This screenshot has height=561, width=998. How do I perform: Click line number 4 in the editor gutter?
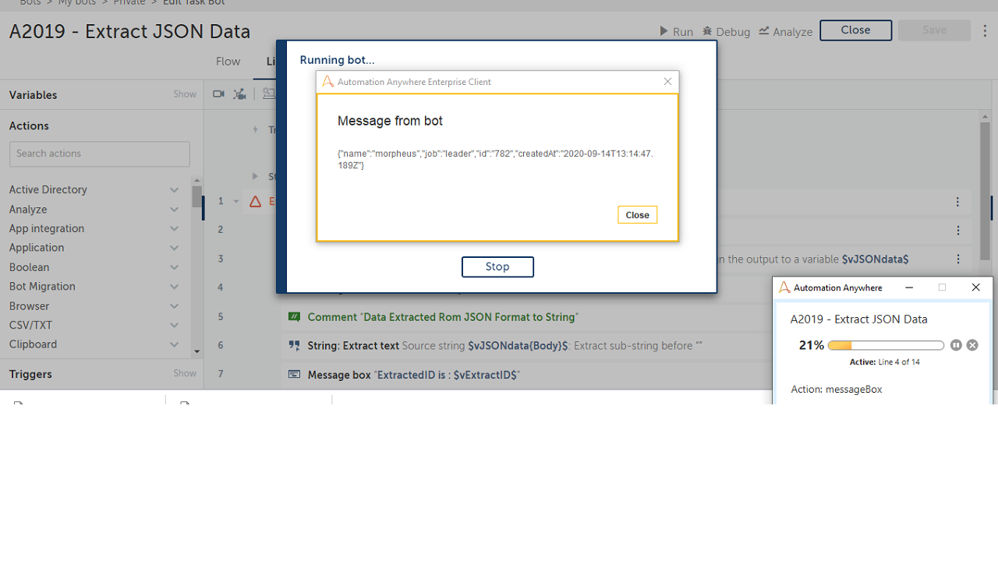221,288
